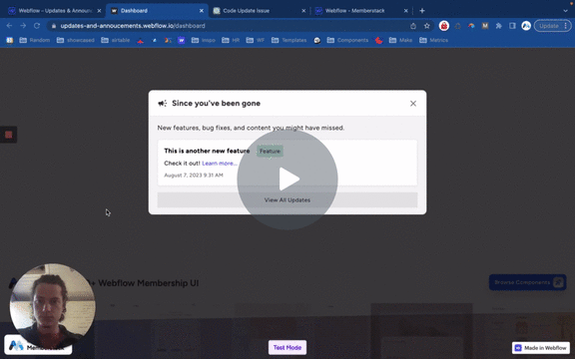575x359 pixels.
Task: Click the megaphone icon in the modal header
Action: click(x=162, y=104)
